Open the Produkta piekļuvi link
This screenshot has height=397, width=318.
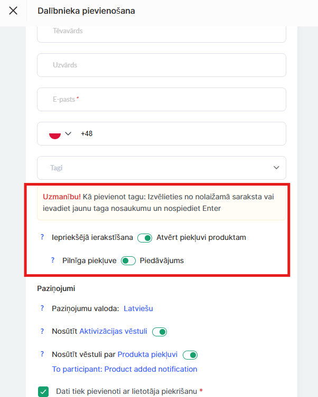(x=147, y=354)
